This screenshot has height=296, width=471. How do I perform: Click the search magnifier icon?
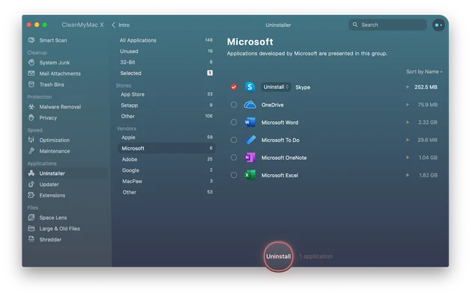(355, 25)
